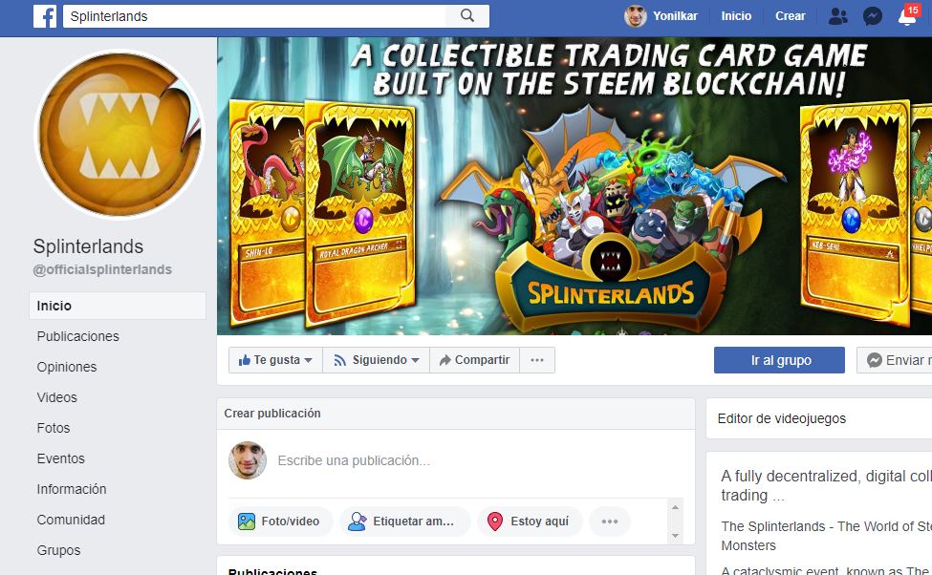Expand the Siguiendo following dropdown

tap(377, 360)
